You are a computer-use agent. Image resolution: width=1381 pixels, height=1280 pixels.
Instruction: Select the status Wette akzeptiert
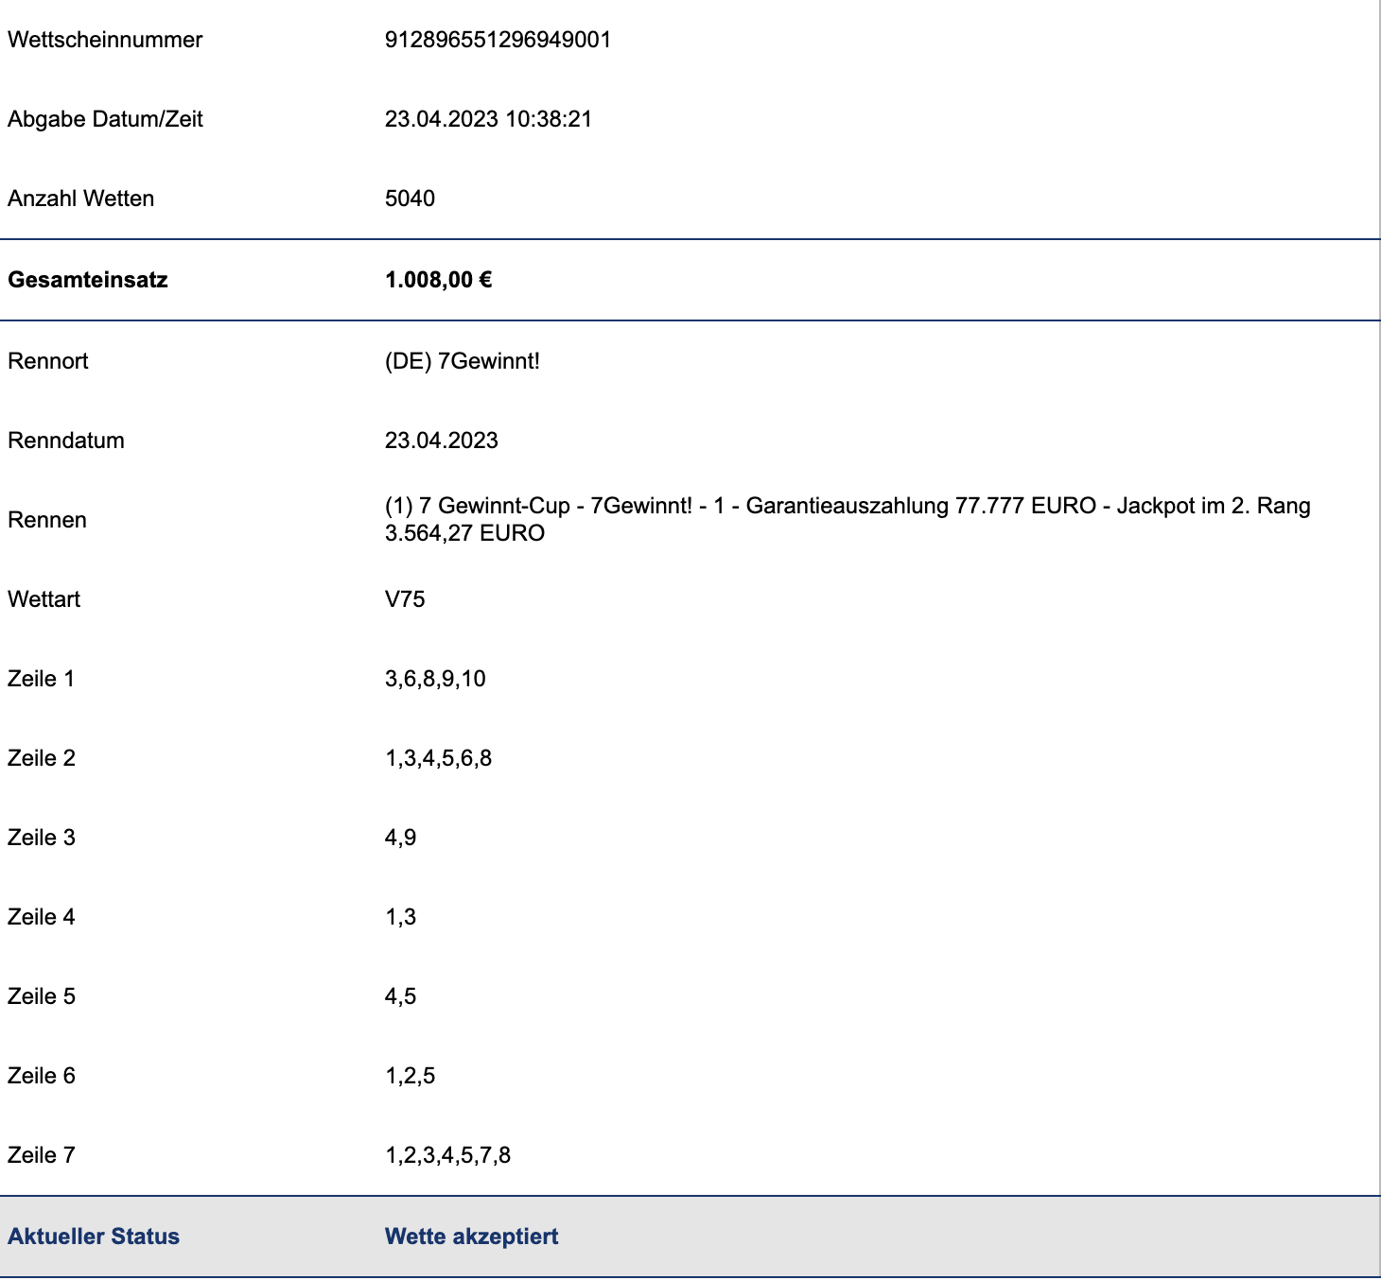pos(472,1237)
